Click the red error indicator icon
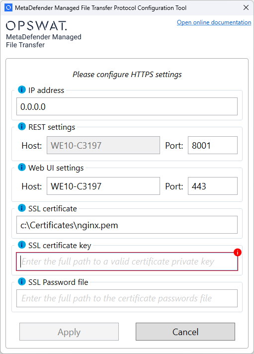Image resolution: width=254 pixels, height=354 pixels. click(238, 253)
